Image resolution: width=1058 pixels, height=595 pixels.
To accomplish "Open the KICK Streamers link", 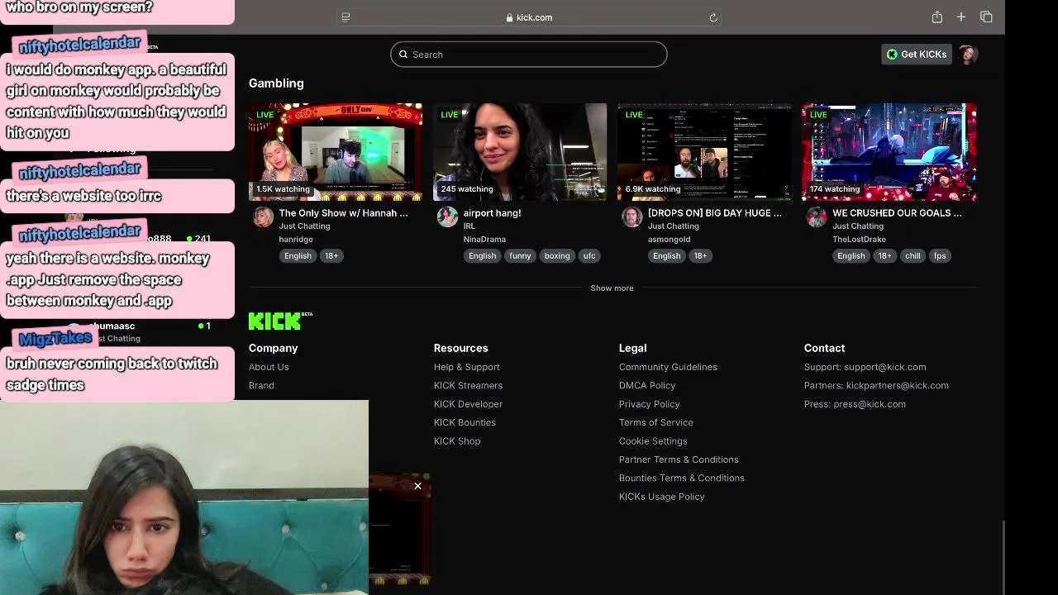I will coord(468,386).
